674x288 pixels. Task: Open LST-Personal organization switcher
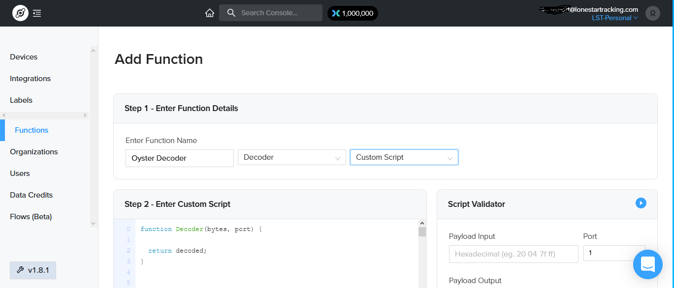pyautogui.click(x=614, y=18)
